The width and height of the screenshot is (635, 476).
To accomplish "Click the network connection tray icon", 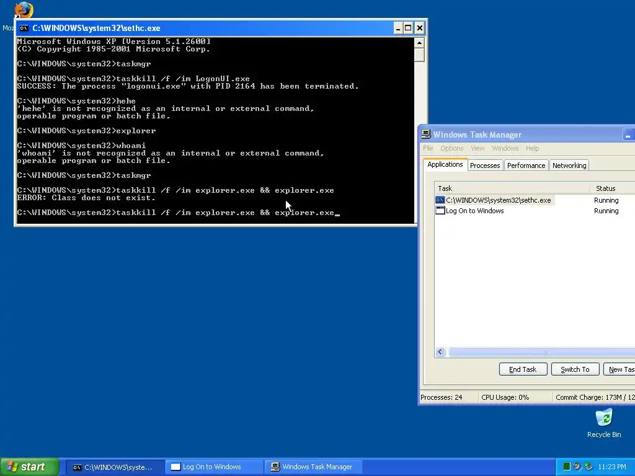I will [x=589, y=467].
